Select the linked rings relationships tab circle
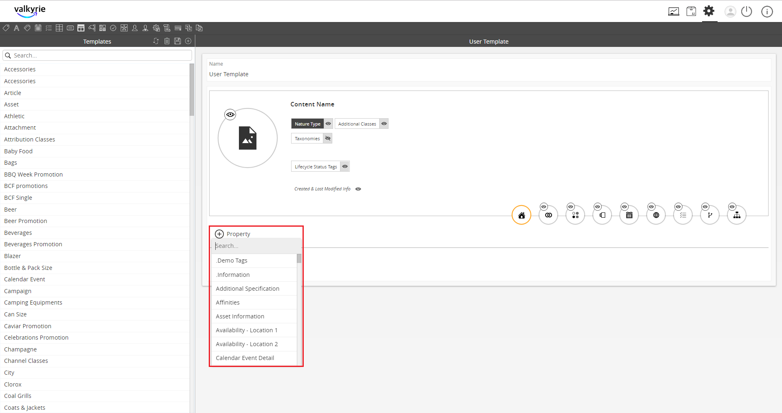Screen dimensions: 782x413 [x=548, y=215]
